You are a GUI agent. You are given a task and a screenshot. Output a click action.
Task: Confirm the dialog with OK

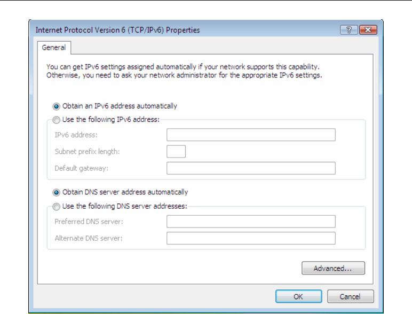click(298, 296)
